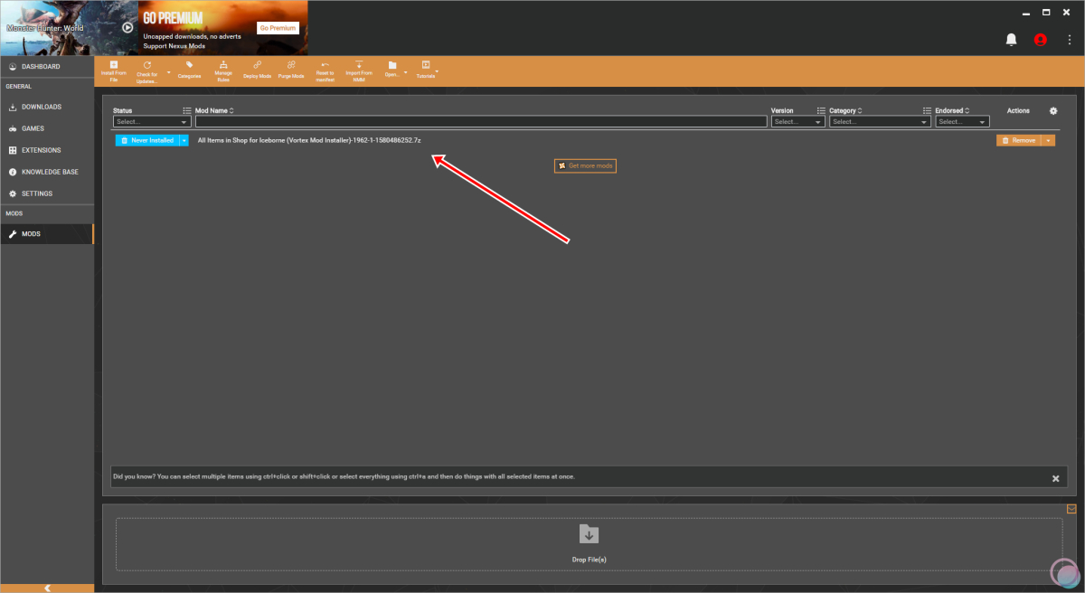Click the Version column header
This screenshot has height=593, width=1085.
pyautogui.click(x=782, y=110)
